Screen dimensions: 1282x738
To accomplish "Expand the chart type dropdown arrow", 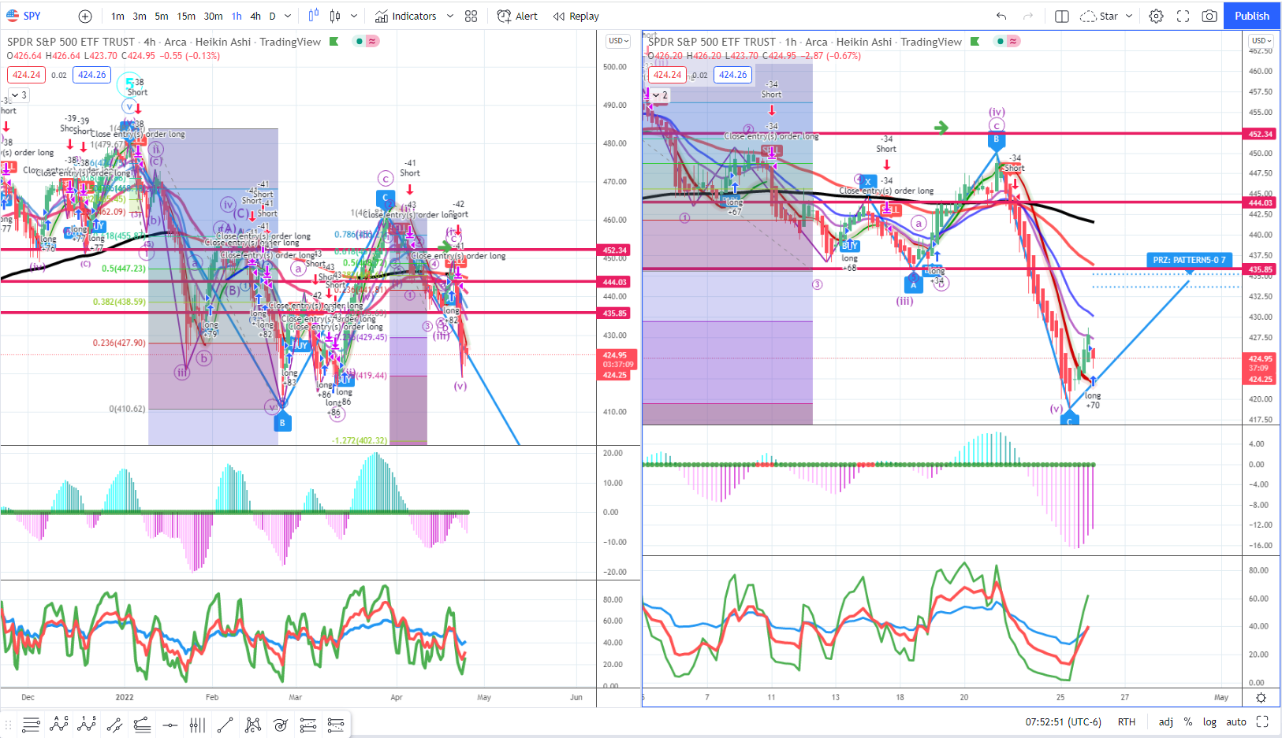I will click(354, 16).
